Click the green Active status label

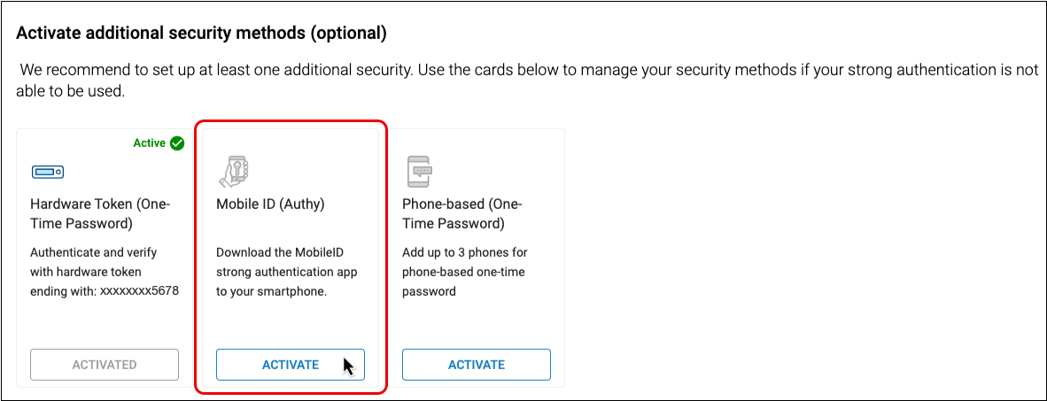click(x=149, y=143)
